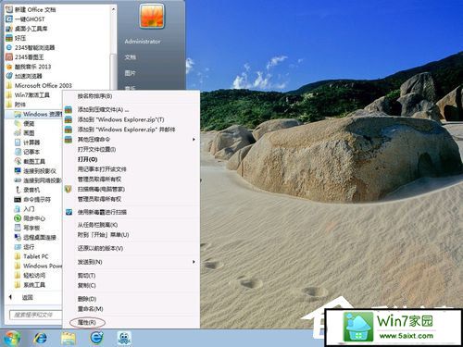Select highlighted Windows 资源管理器 entry
This screenshot has width=463, height=347.
click(x=34, y=114)
